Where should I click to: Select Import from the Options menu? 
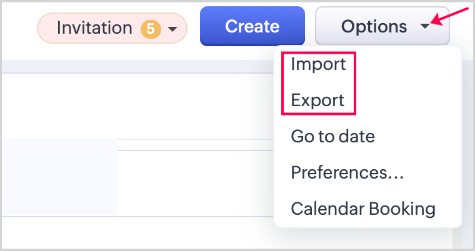[318, 64]
